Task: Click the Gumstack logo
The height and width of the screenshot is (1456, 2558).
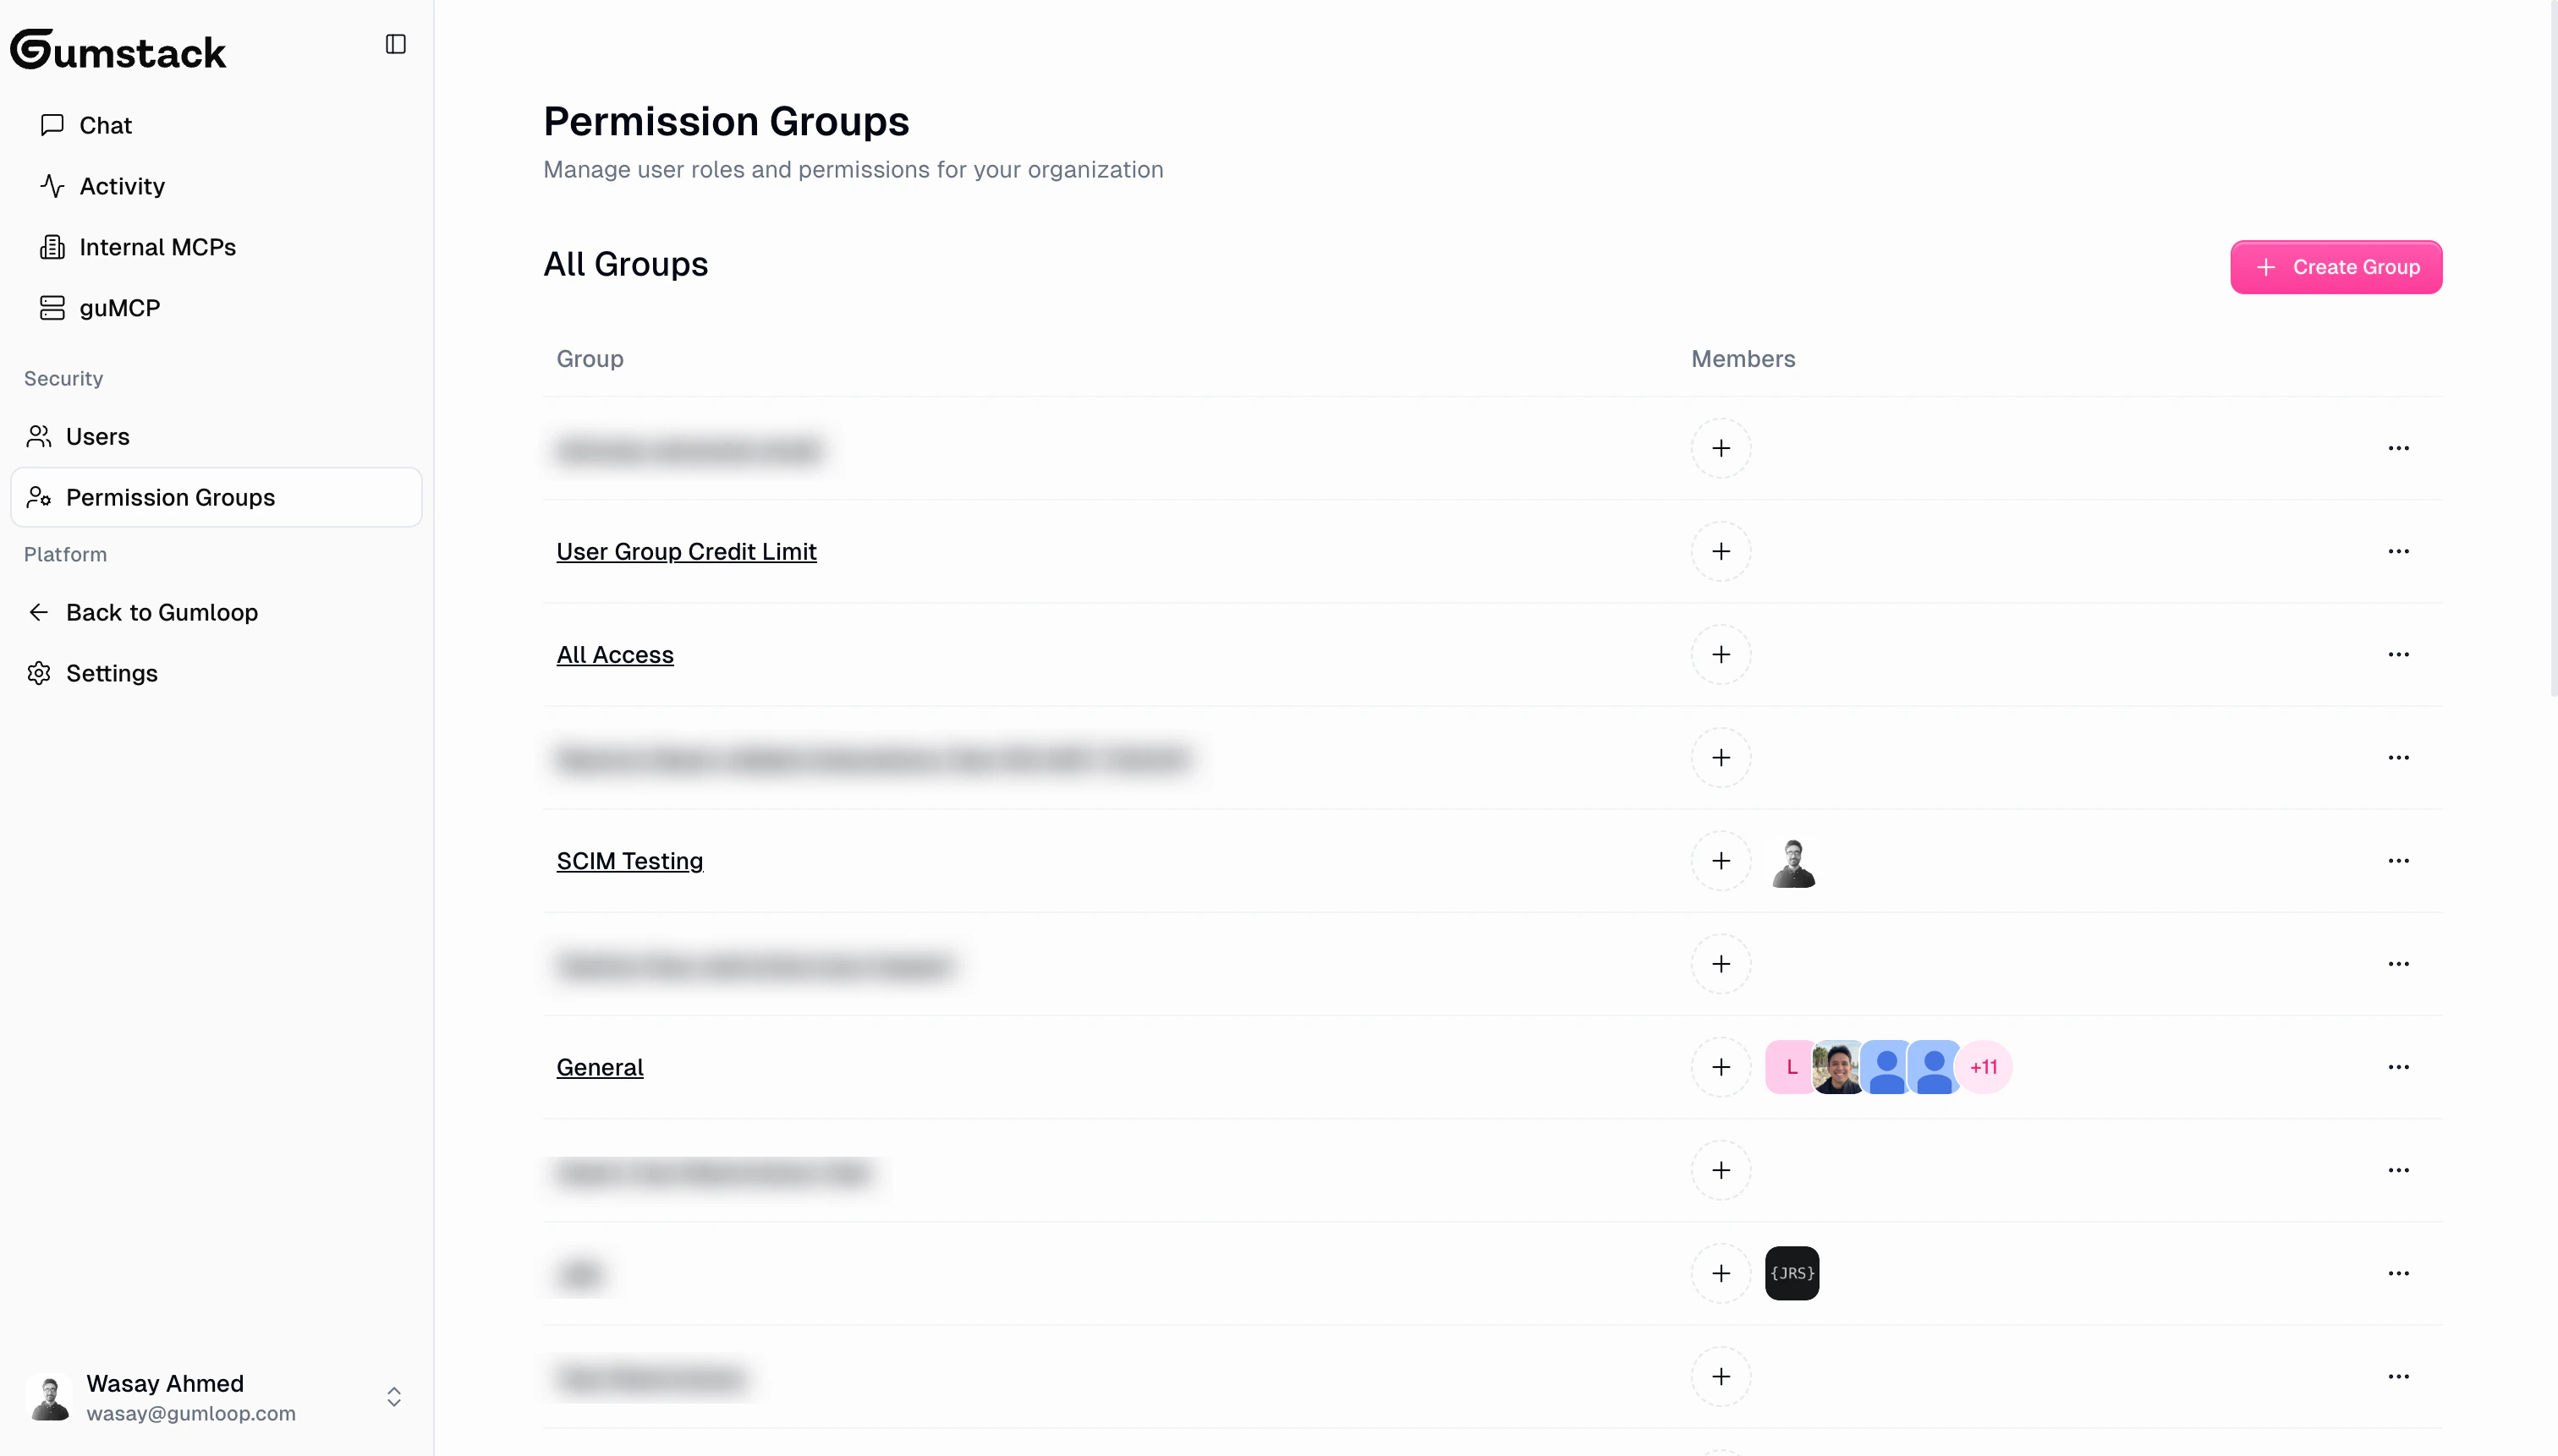Action: pos(118,49)
